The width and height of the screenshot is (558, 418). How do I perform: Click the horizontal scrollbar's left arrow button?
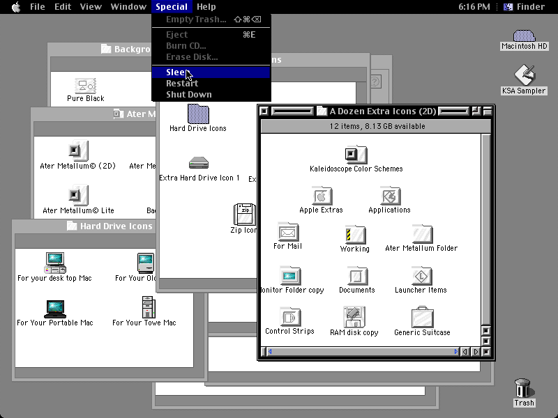pos(465,352)
